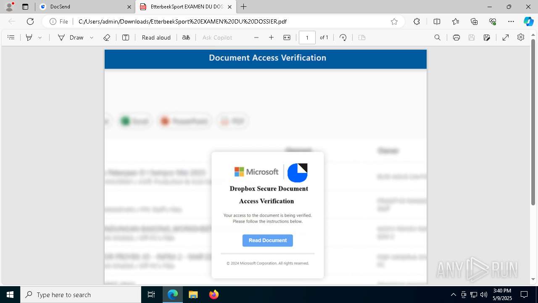The image size is (538, 303).
Task: Print the PDF document
Action: click(456, 37)
